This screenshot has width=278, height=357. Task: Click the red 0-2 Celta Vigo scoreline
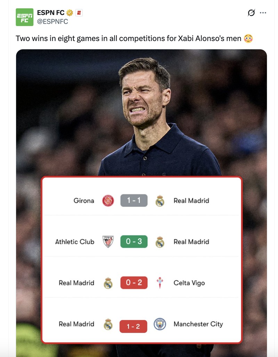(134, 283)
